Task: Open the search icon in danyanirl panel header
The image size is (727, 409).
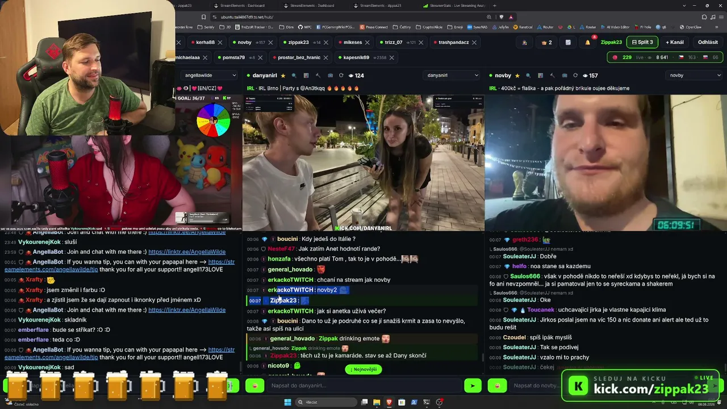Action: click(x=294, y=76)
